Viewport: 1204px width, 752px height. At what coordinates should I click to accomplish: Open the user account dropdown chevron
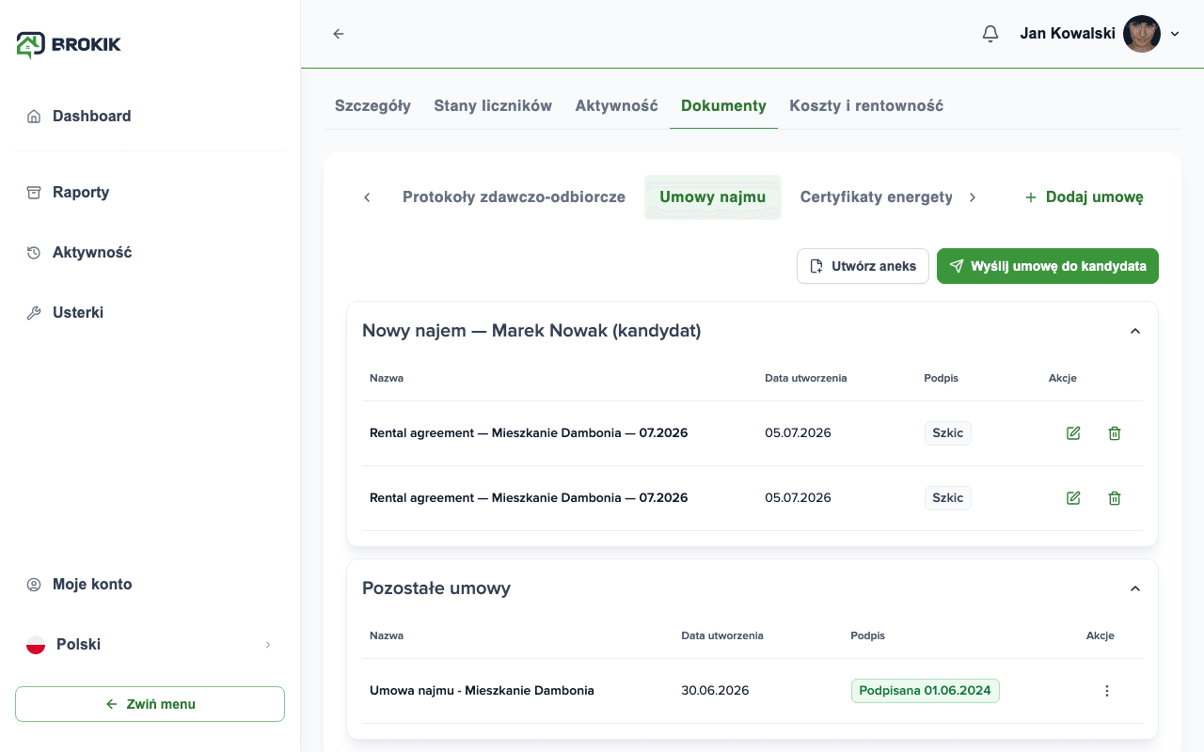click(x=1175, y=34)
